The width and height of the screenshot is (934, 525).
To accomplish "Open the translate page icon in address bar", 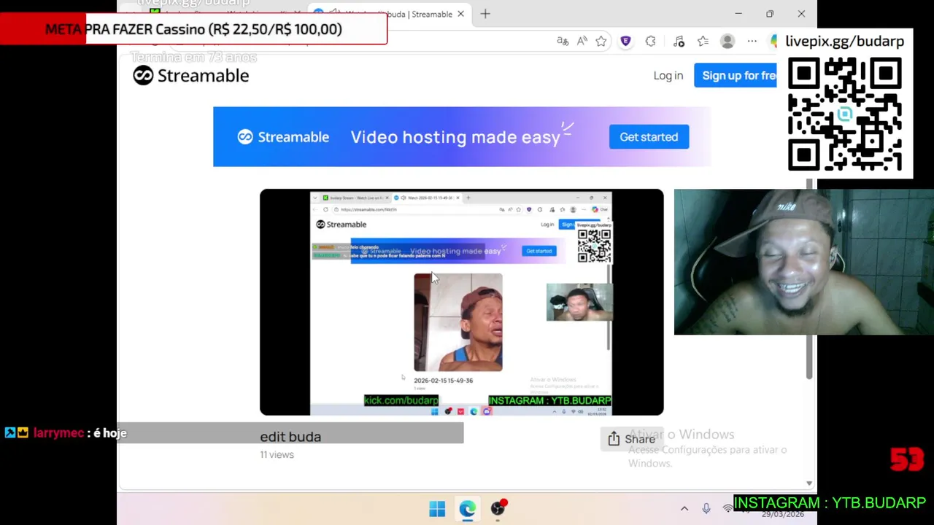I will coord(563,42).
